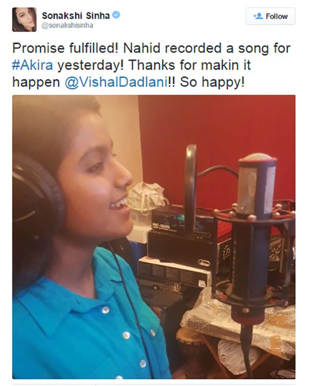Image resolution: width=309 pixels, height=386 pixels.
Task: Click the blue verified badge icon
Action: 116,15
